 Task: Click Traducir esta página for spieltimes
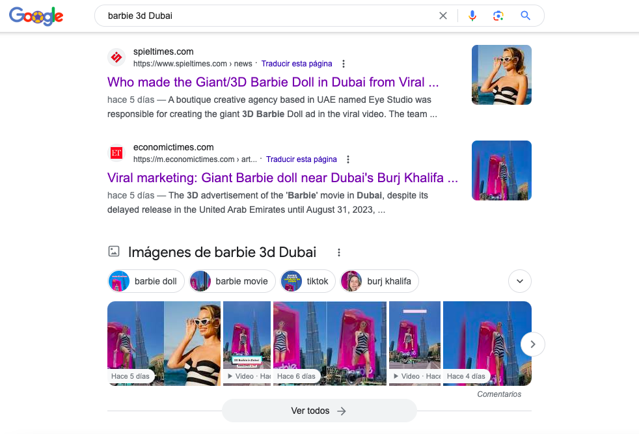(297, 64)
